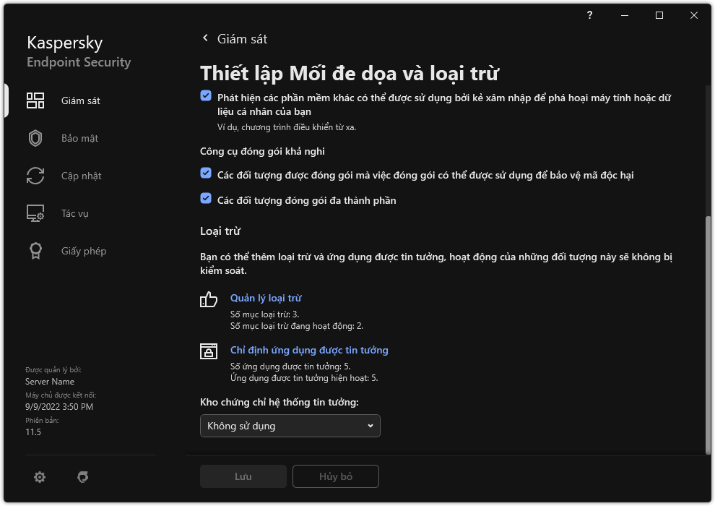This screenshot has height=506, width=715.
Task: Open the Giấy phép ribbon badge icon
Action: (35, 251)
